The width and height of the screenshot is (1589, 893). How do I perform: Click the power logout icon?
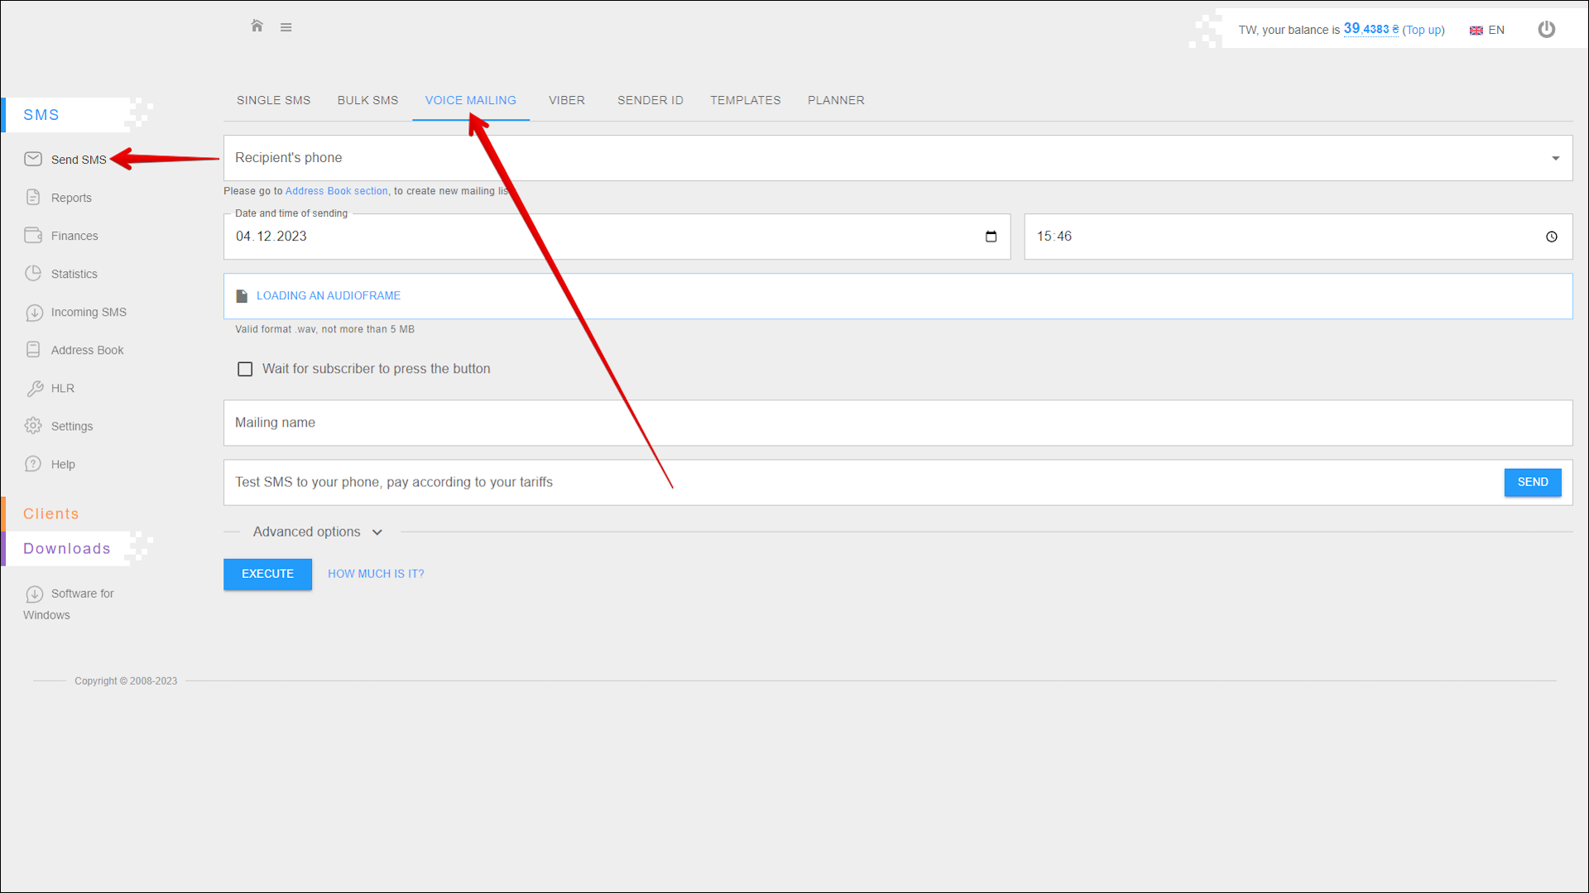1546,30
